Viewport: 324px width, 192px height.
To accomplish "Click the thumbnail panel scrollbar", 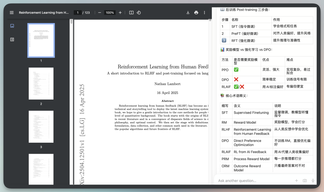I will click(x=71, y=22).
